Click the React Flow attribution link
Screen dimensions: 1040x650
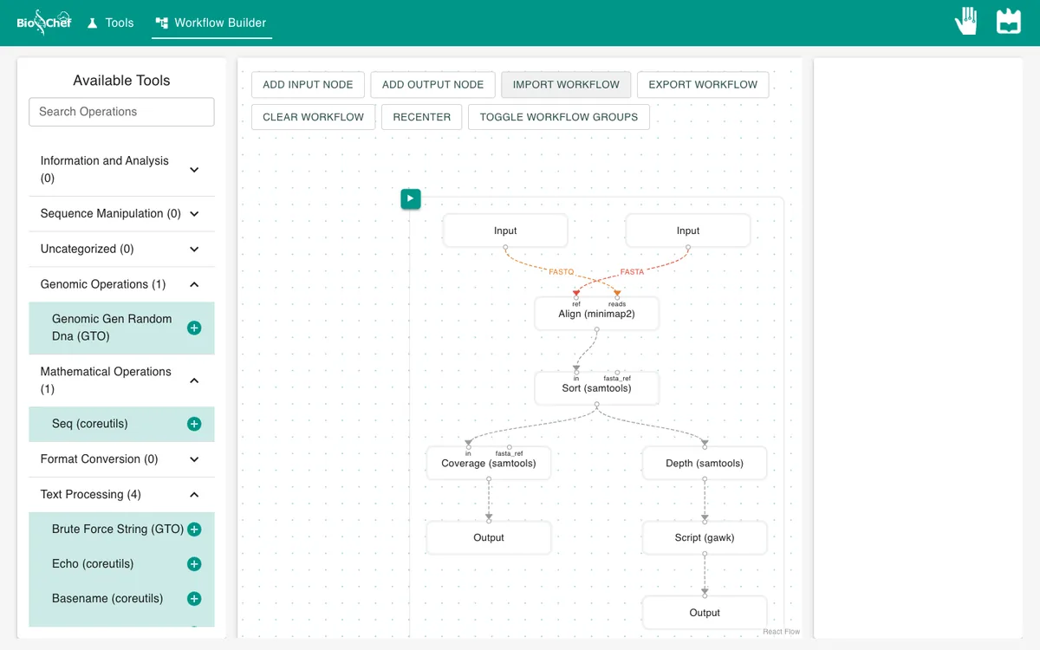pyautogui.click(x=781, y=632)
